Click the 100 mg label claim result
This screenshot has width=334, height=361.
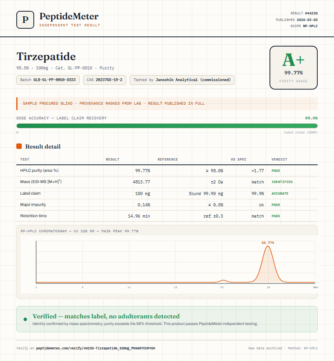coord(143,193)
